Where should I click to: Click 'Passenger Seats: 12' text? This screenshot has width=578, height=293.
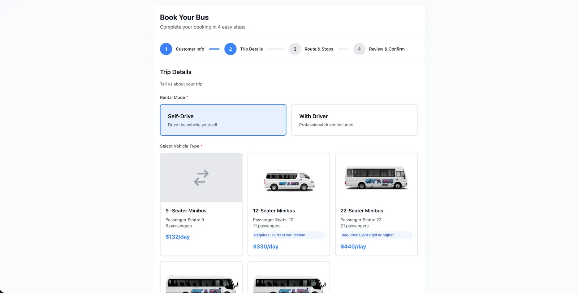tap(273, 220)
